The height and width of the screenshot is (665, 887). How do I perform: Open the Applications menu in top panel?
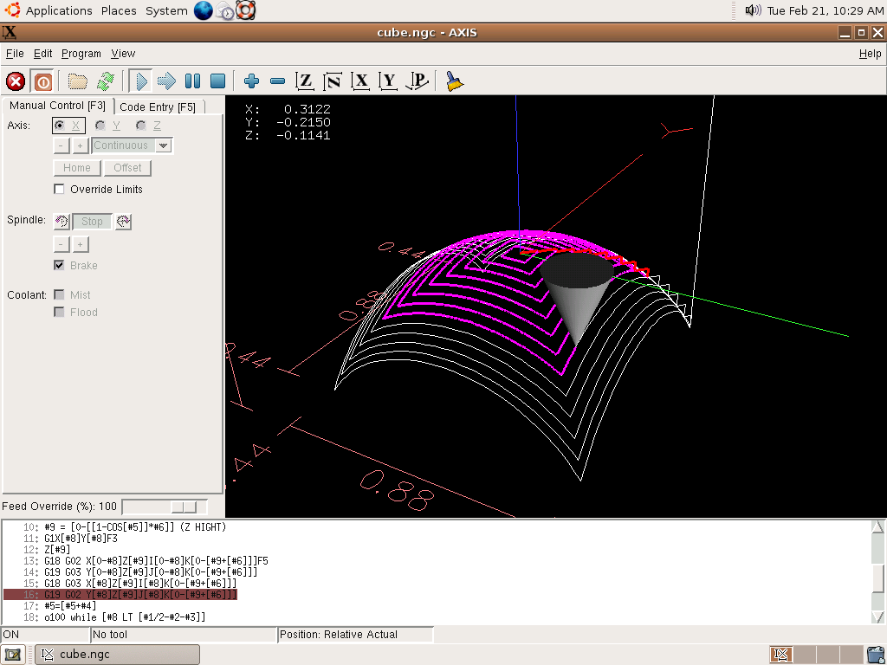(x=58, y=10)
